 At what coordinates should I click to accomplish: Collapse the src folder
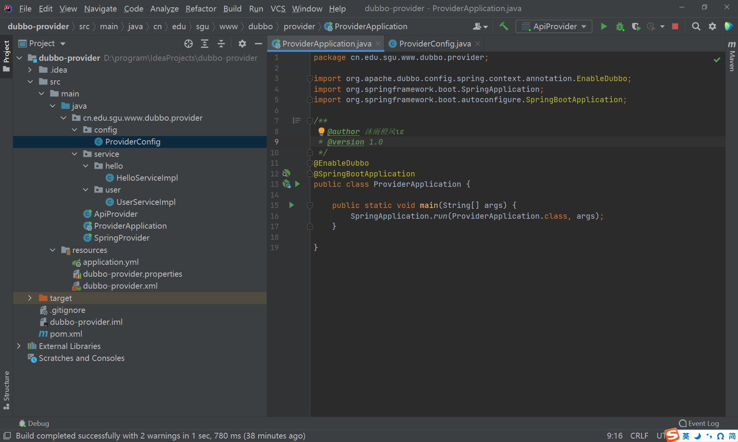tap(30, 81)
